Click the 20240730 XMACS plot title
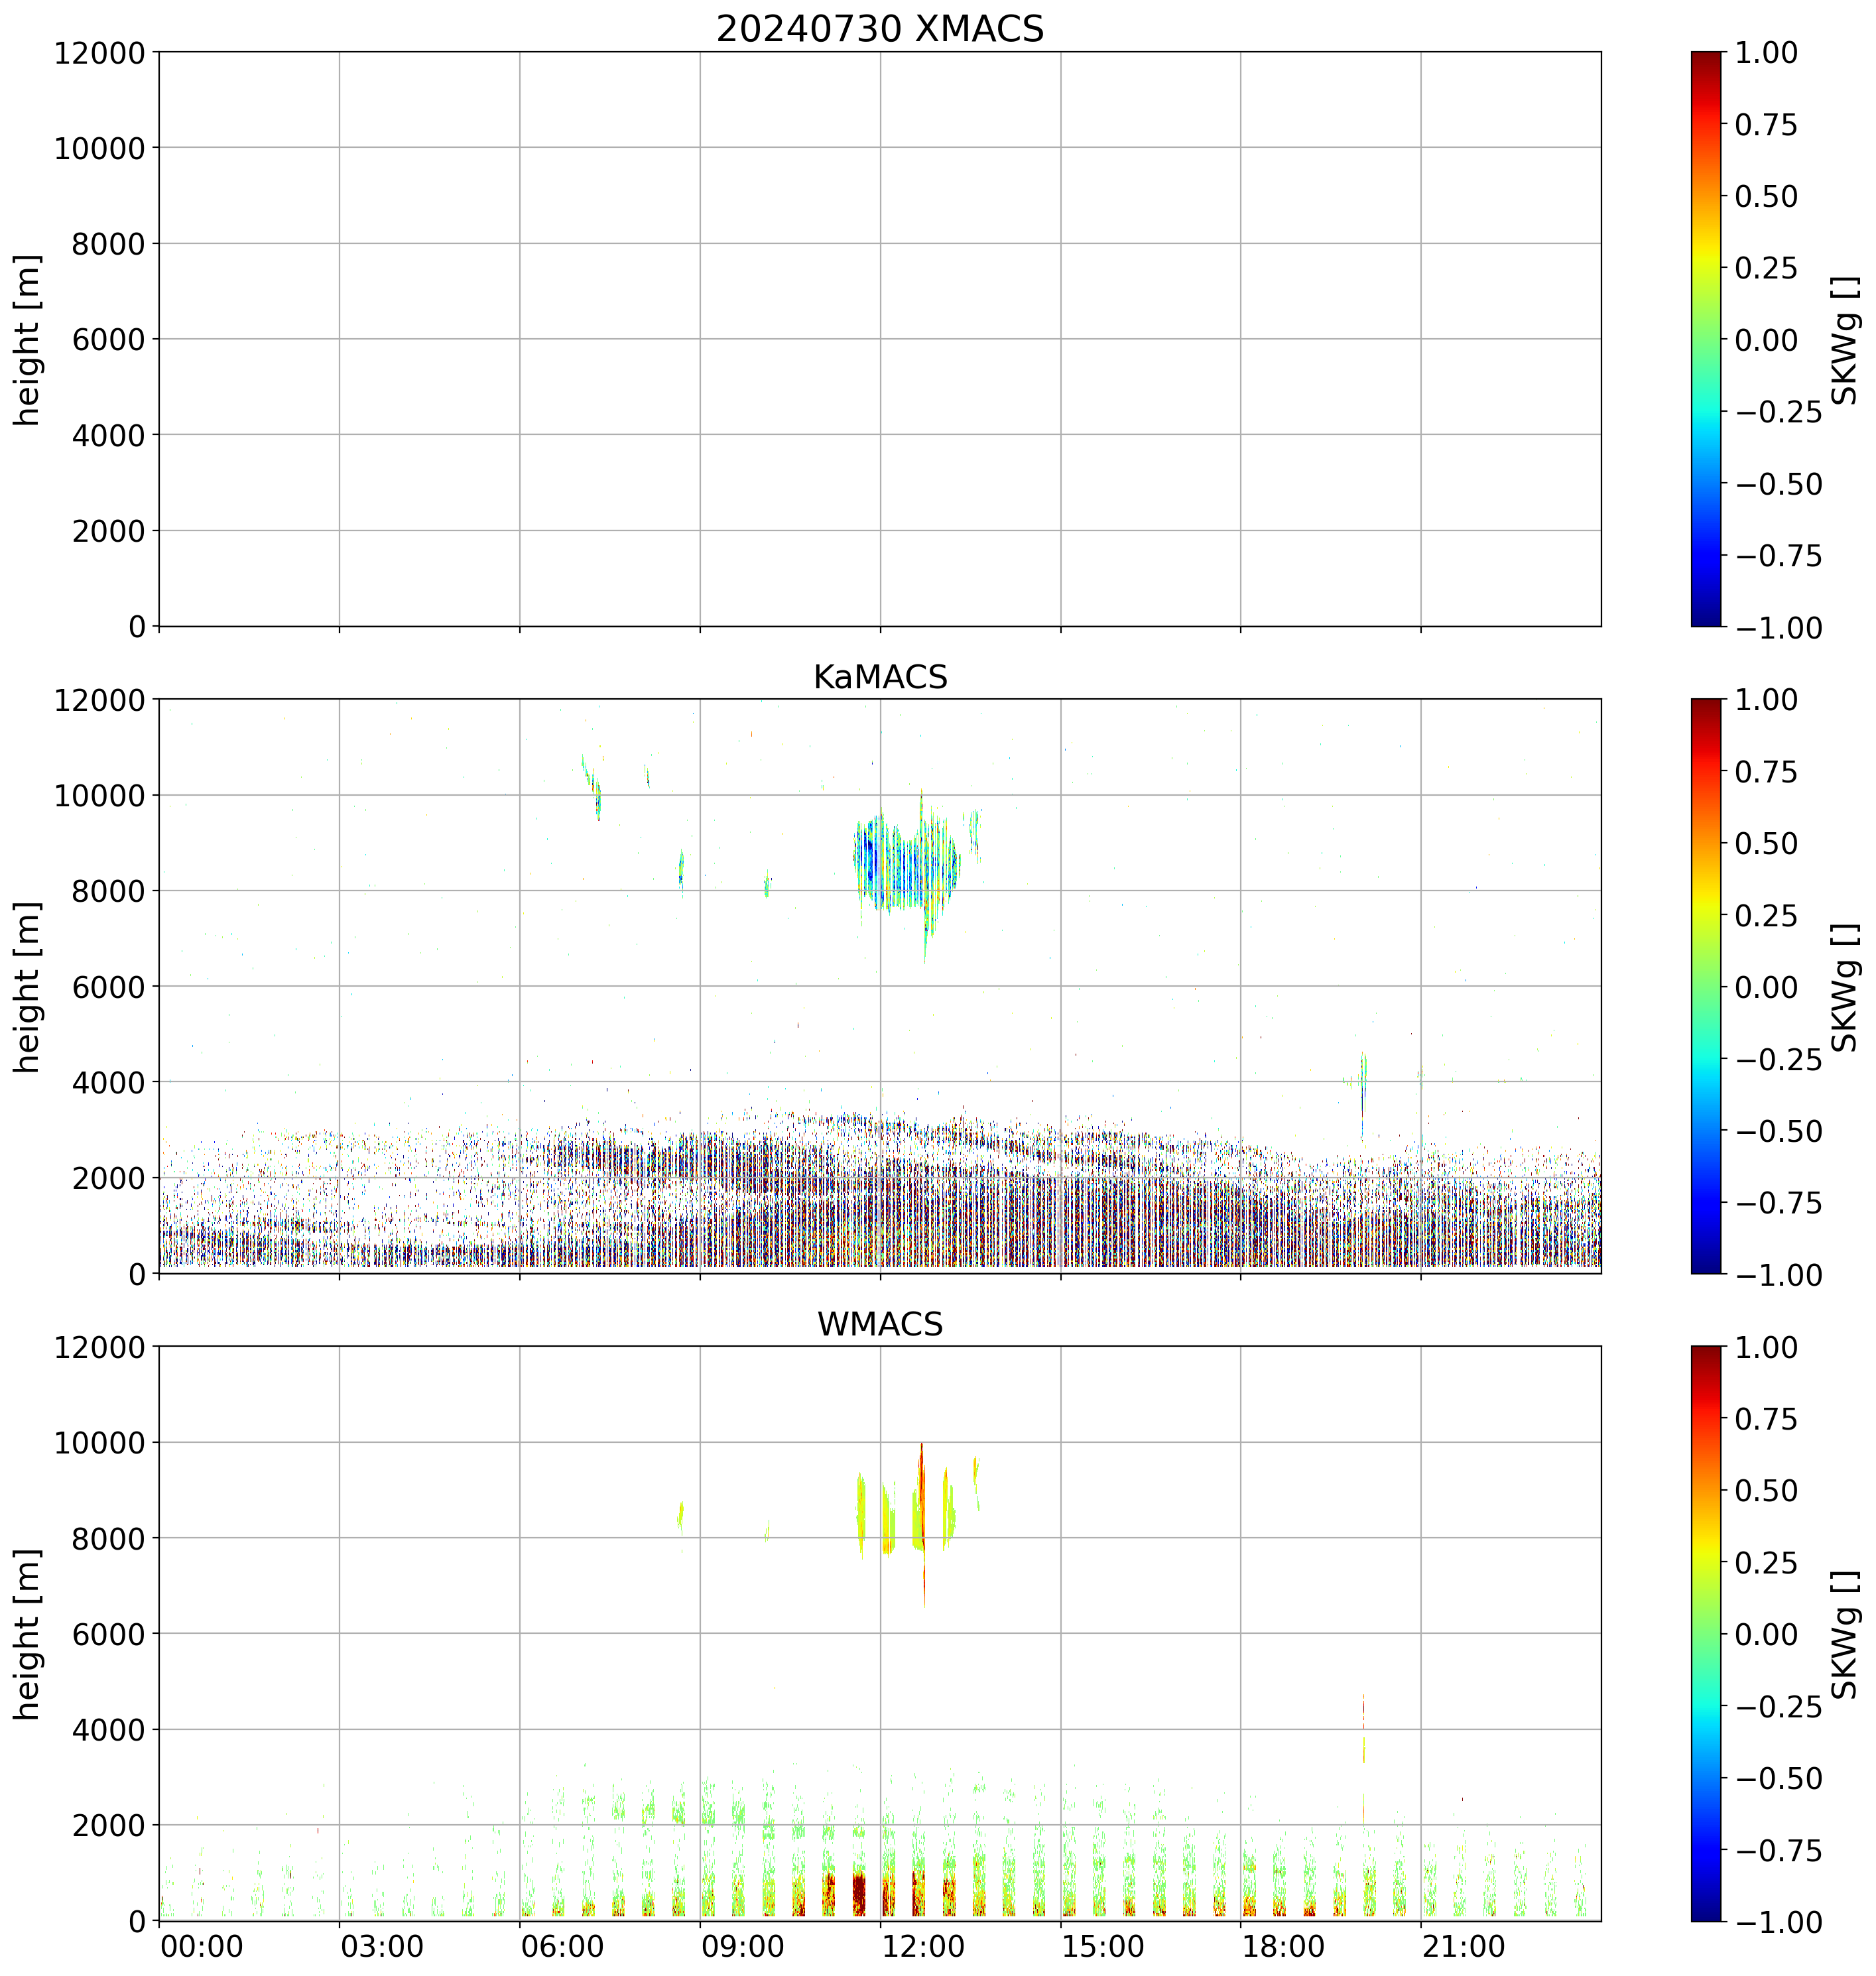Viewport: 1876px width, 1976px height. pyautogui.click(x=879, y=29)
